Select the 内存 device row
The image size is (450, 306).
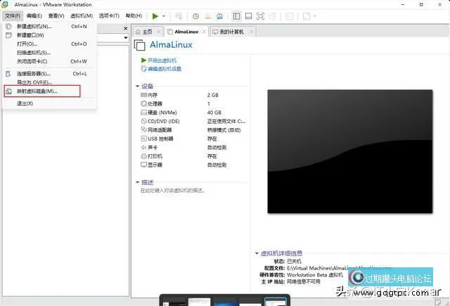[193, 95]
